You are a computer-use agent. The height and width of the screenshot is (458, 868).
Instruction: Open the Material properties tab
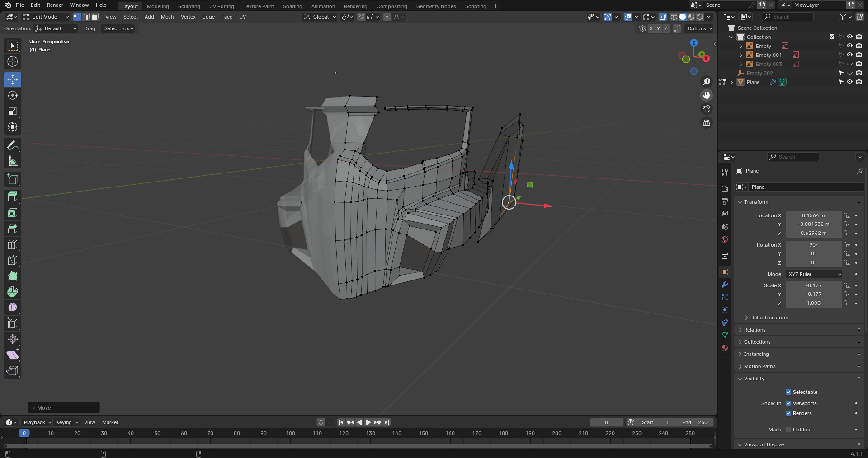tap(725, 348)
